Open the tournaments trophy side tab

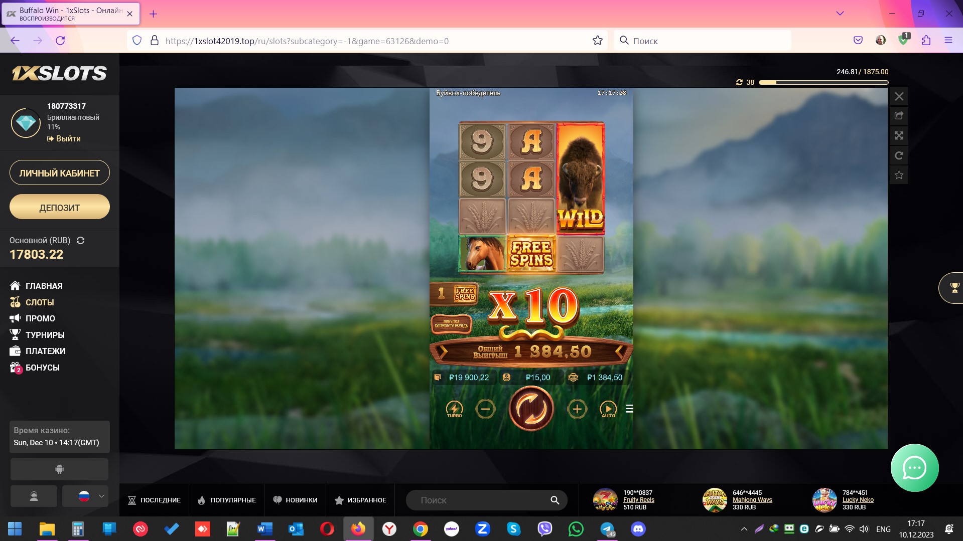coord(952,288)
